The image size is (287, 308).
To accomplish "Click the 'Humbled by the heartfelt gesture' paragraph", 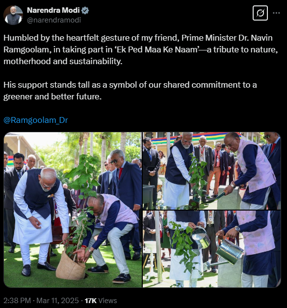I will (140, 49).
